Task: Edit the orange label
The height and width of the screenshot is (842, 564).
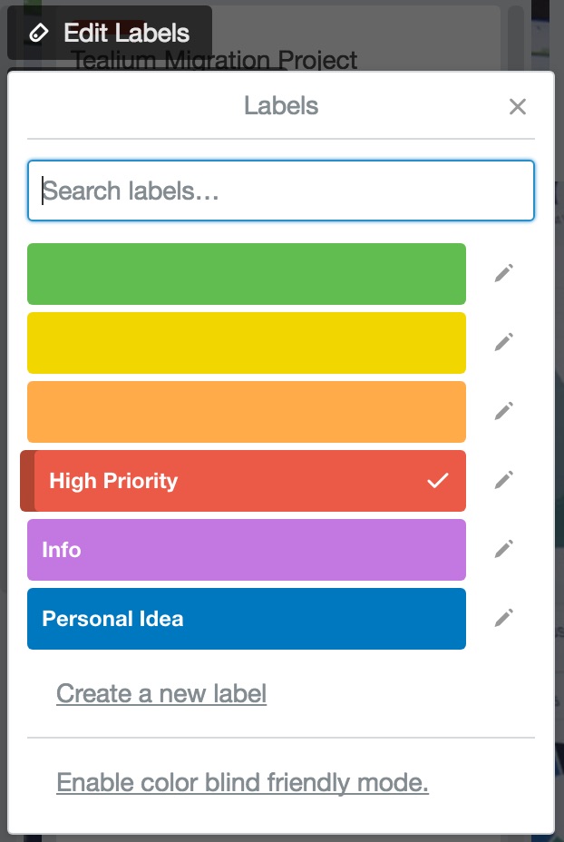Action: click(503, 411)
